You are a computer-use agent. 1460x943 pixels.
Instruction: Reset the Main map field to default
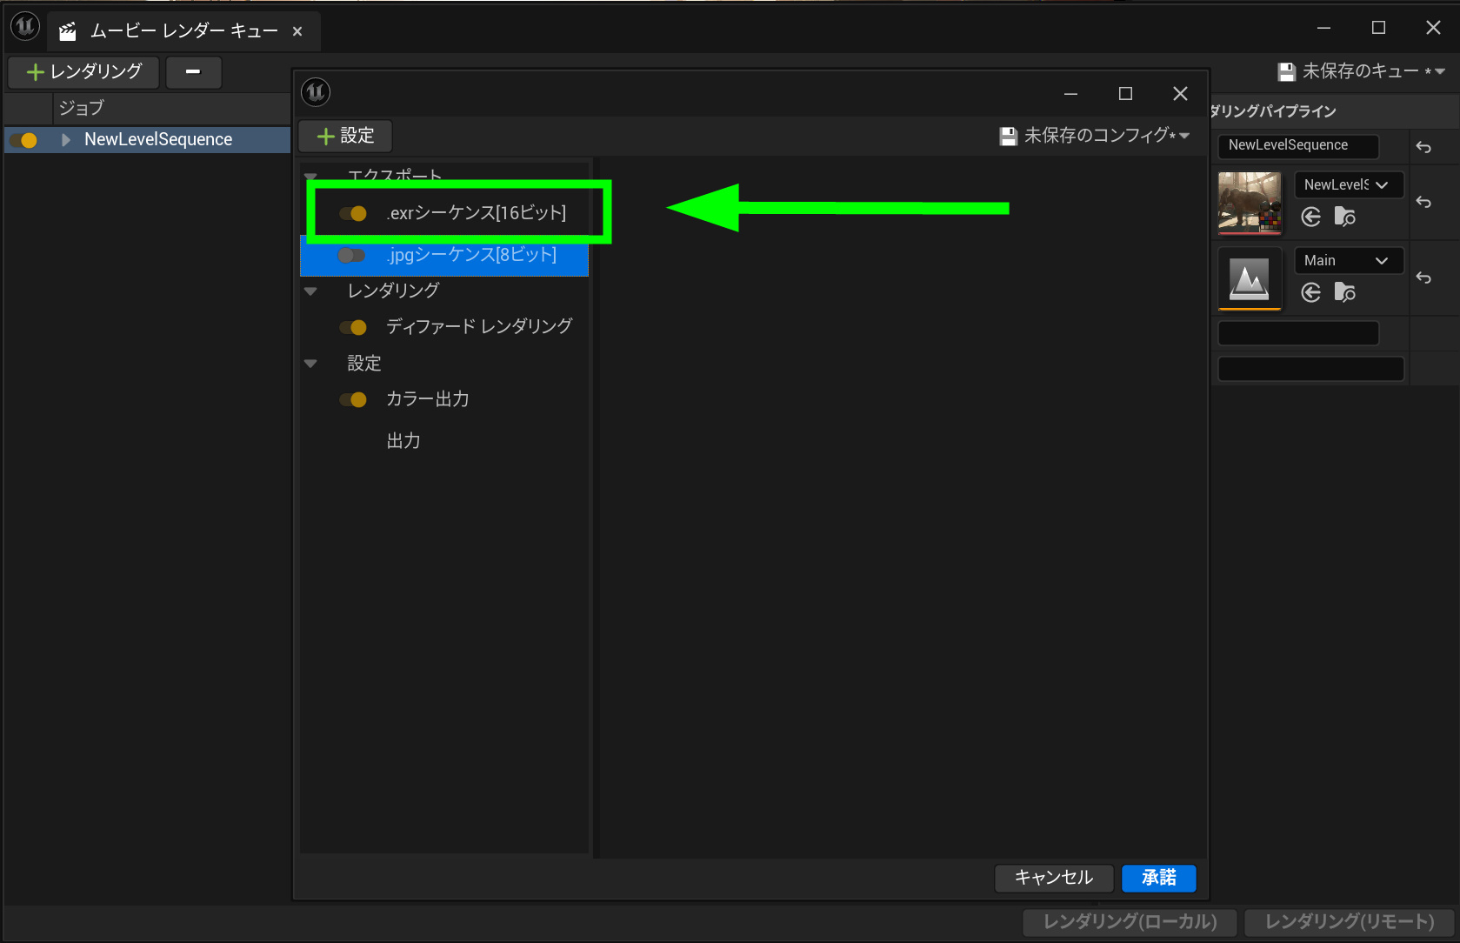point(1423,278)
